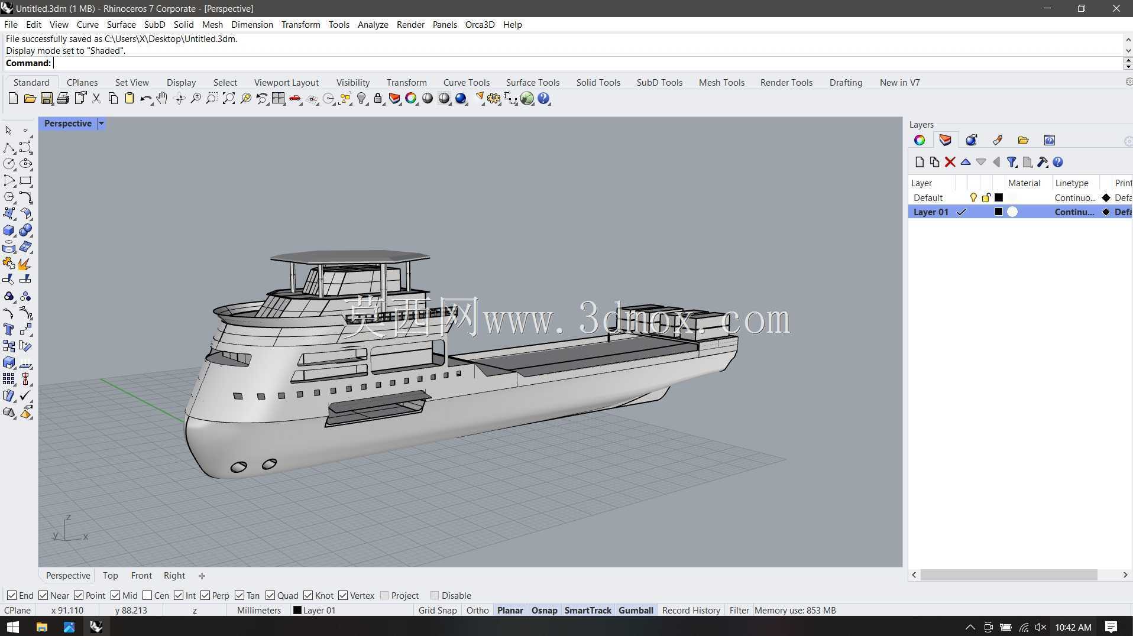Screen dimensions: 1133x636
Task: Click the Zoom Extents icon
Action: tap(229, 99)
